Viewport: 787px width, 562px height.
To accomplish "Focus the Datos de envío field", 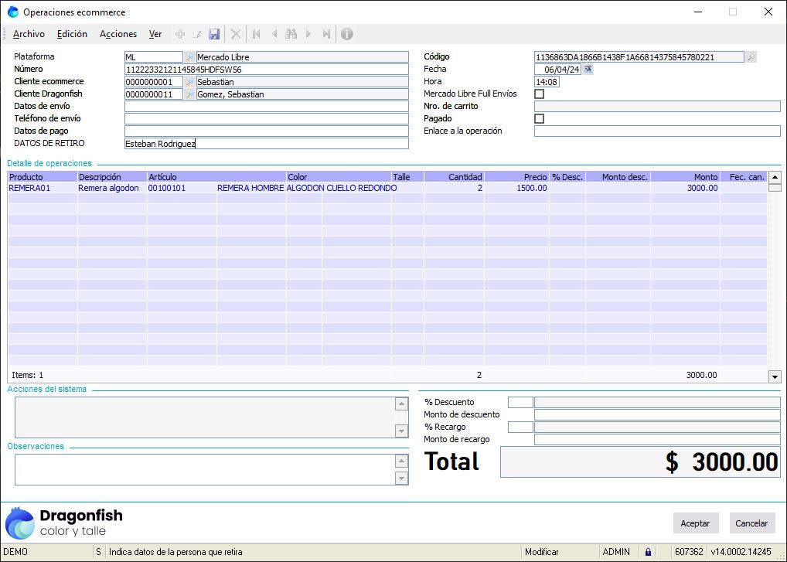I will (x=267, y=107).
